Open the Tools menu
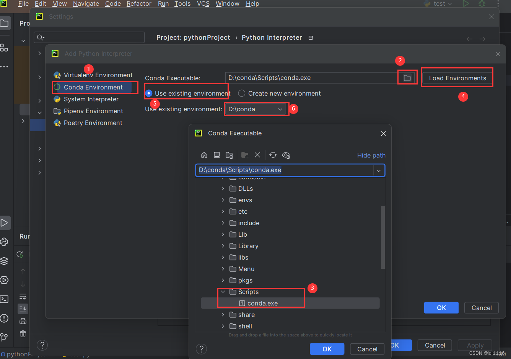 [x=182, y=3]
